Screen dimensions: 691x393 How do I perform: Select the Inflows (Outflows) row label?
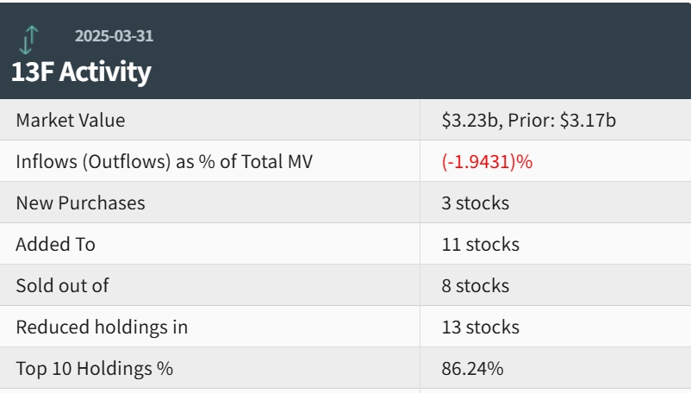click(x=164, y=162)
